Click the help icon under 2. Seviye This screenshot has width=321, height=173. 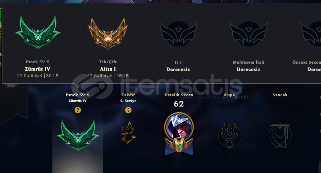[x=128, y=110]
